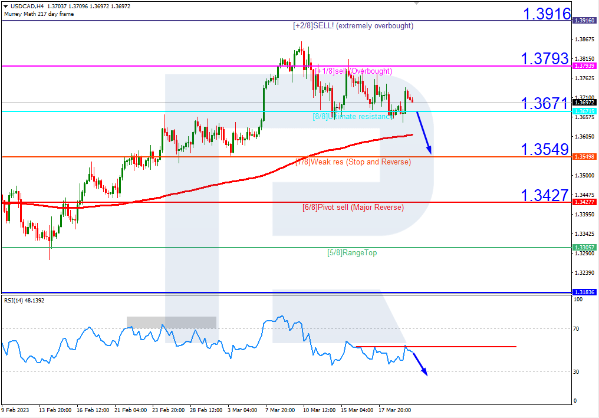Click the dropdown triangle beside USDCAD,H4
The height and width of the screenshot is (418, 599).
point(6,6)
